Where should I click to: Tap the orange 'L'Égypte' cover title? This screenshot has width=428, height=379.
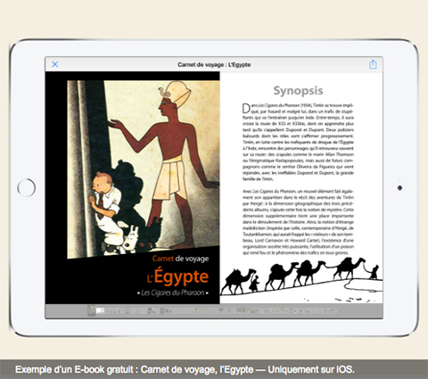click(x=177, y=276)
